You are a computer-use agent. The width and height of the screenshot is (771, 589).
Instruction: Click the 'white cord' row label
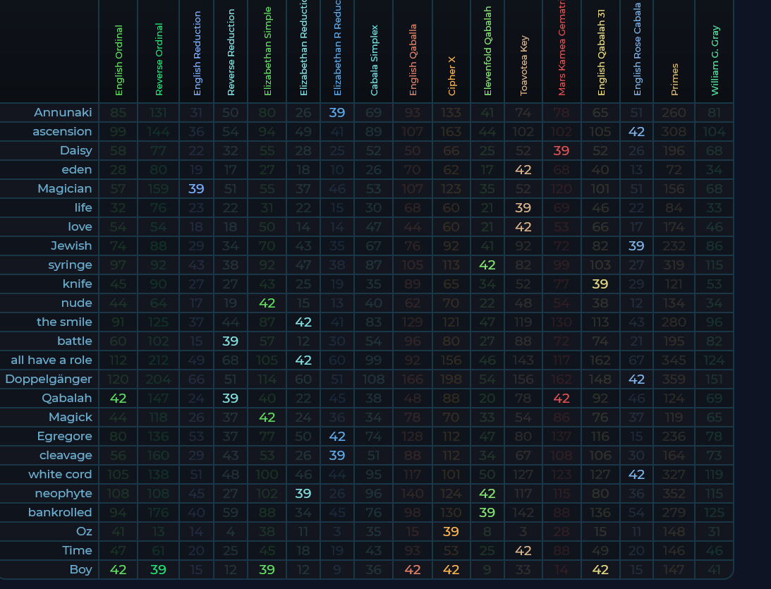coord(60,474)
